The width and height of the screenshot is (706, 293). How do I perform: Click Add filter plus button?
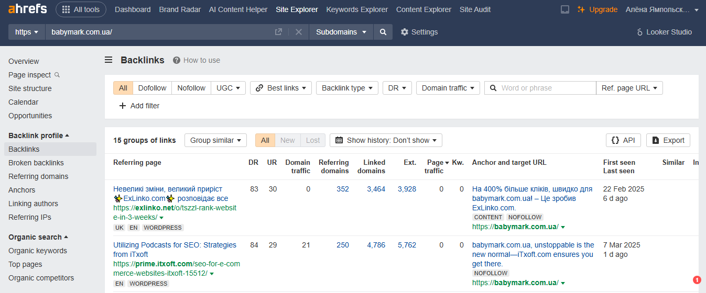[139, 106]
